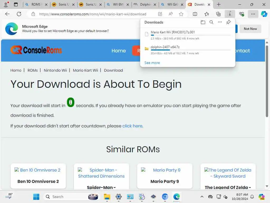Open clock and date in taskbar

coord(240,197)
